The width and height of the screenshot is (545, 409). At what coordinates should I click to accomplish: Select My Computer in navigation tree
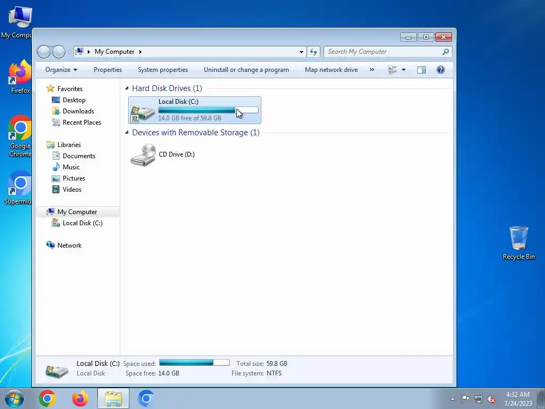coord(77,212)
